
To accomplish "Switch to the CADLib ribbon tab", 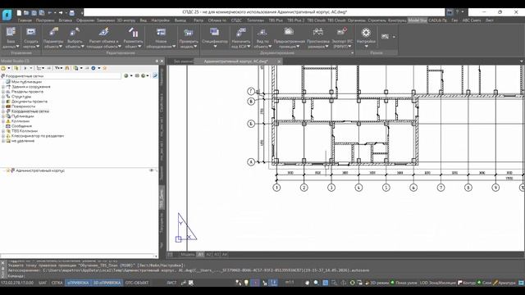I will (x=437, y=20).
